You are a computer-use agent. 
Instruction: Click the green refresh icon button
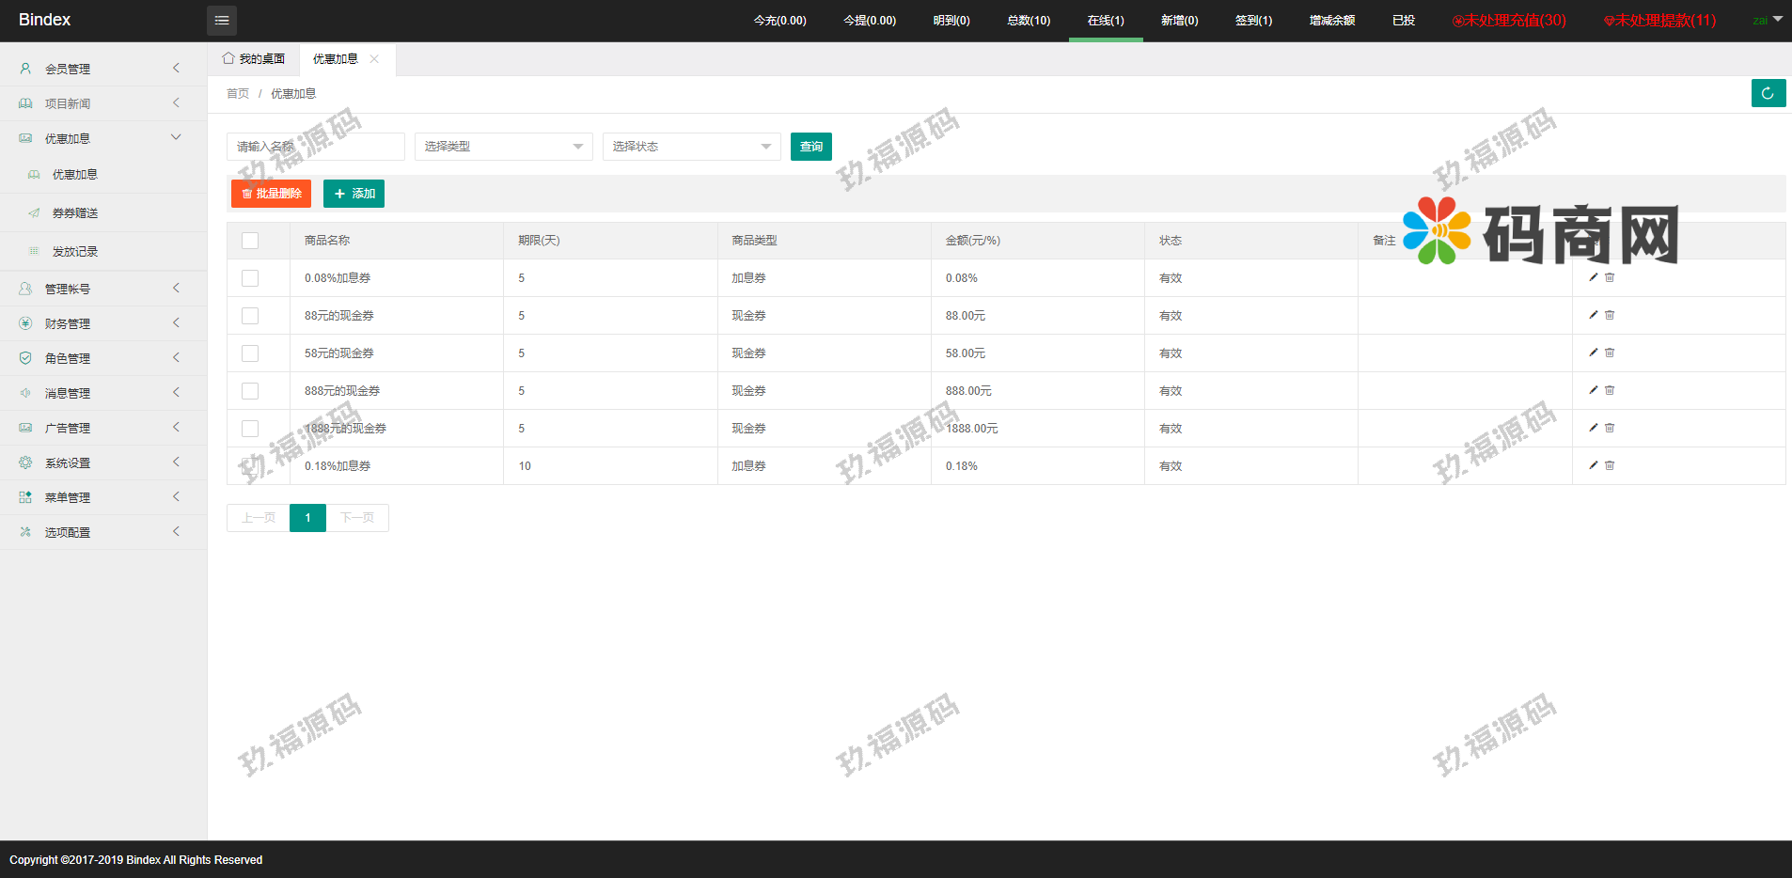tap(1768, 93)
